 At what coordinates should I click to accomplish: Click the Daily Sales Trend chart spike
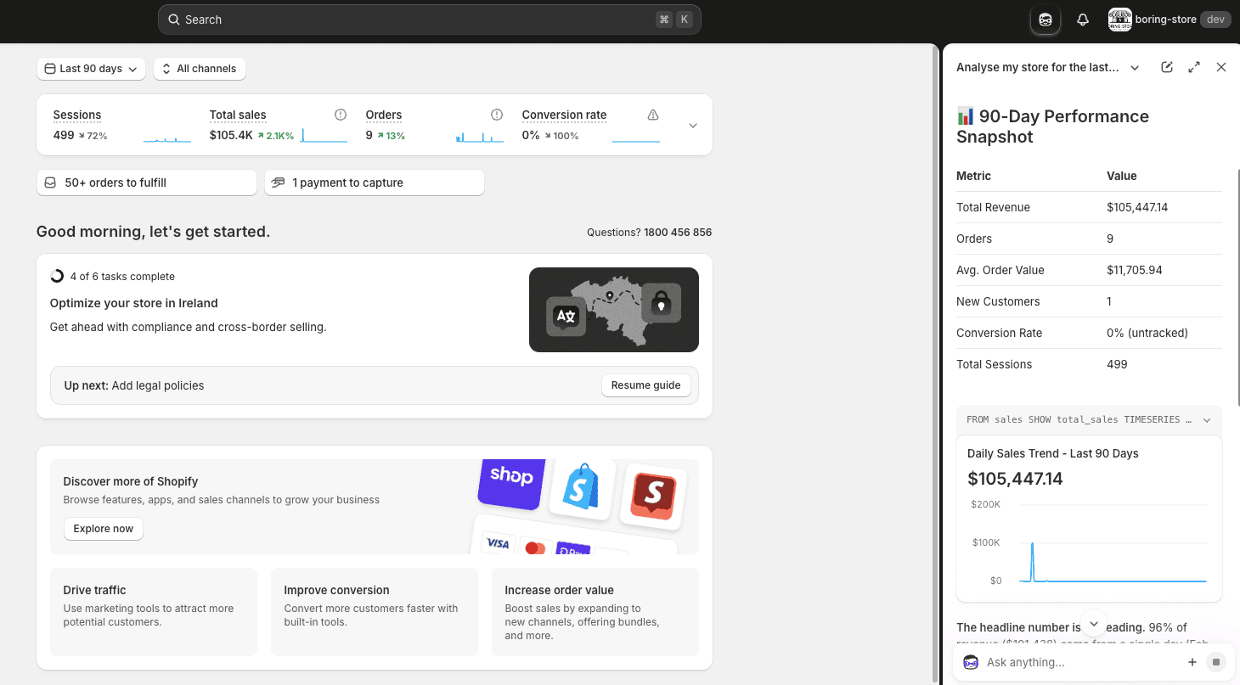1032,561
